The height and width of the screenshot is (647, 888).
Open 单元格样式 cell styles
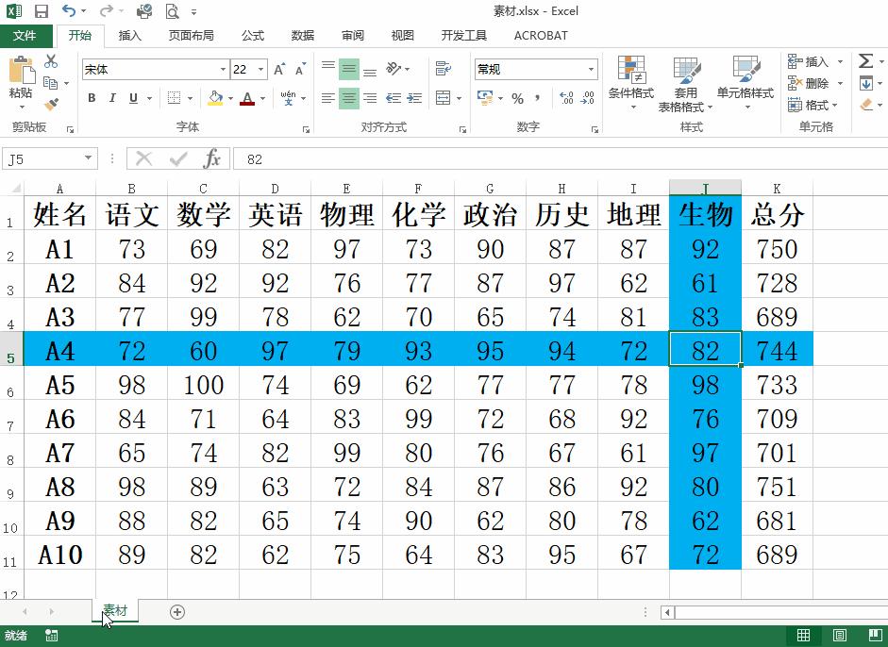(x=746, y=82)
